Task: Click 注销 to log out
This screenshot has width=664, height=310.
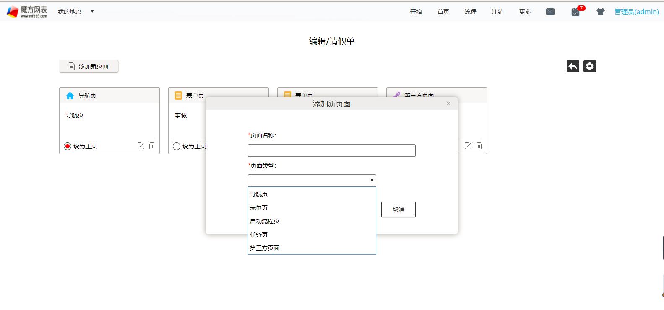Action: 498,12
